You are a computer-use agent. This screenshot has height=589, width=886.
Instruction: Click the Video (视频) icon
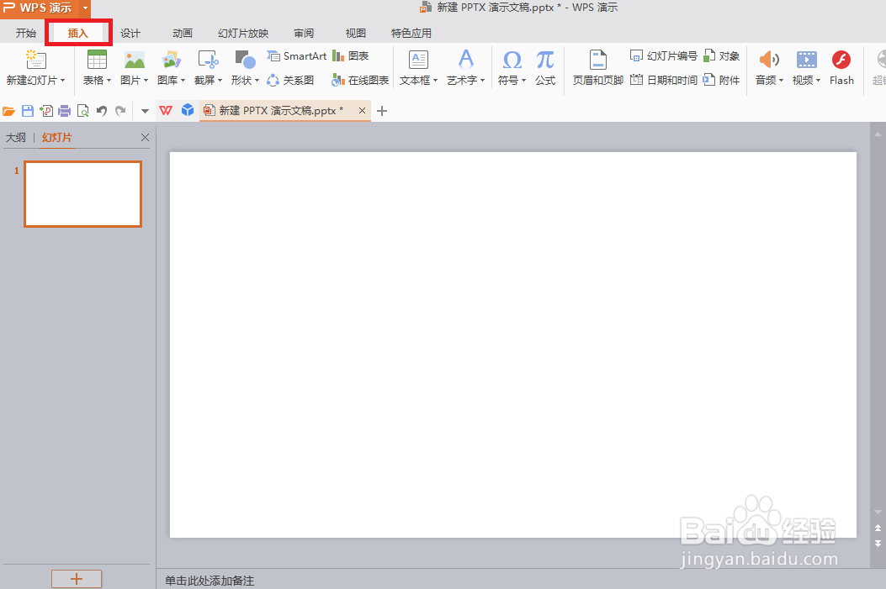[x=806, y=60]
